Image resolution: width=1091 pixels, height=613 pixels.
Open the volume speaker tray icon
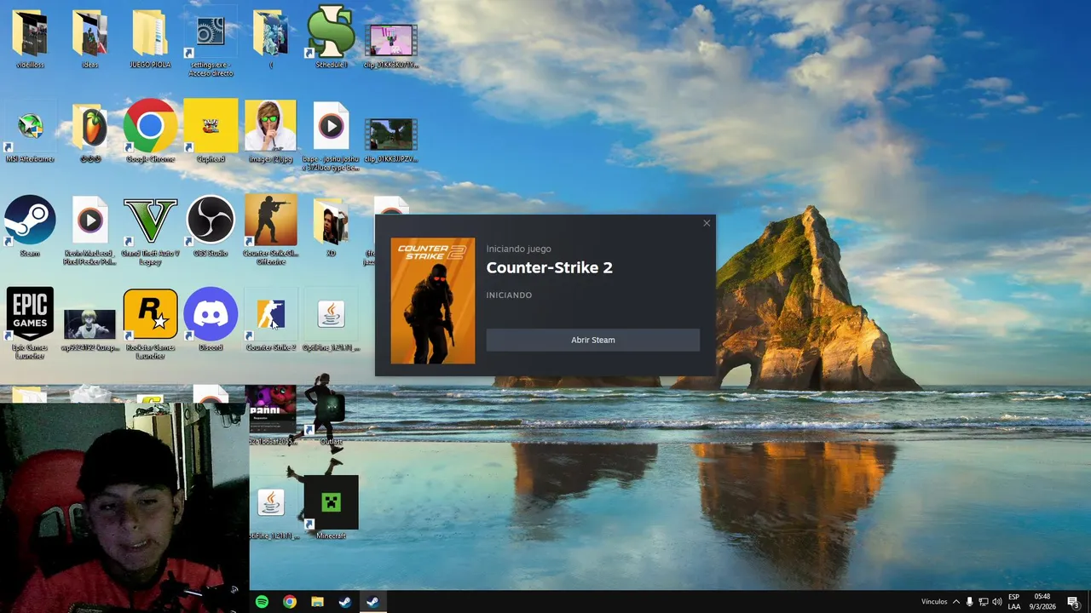[996, 602]
